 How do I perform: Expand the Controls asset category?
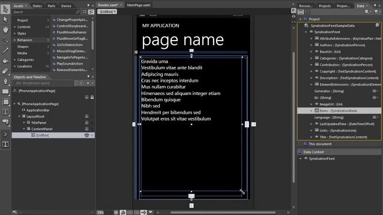(x=15, y=27)
